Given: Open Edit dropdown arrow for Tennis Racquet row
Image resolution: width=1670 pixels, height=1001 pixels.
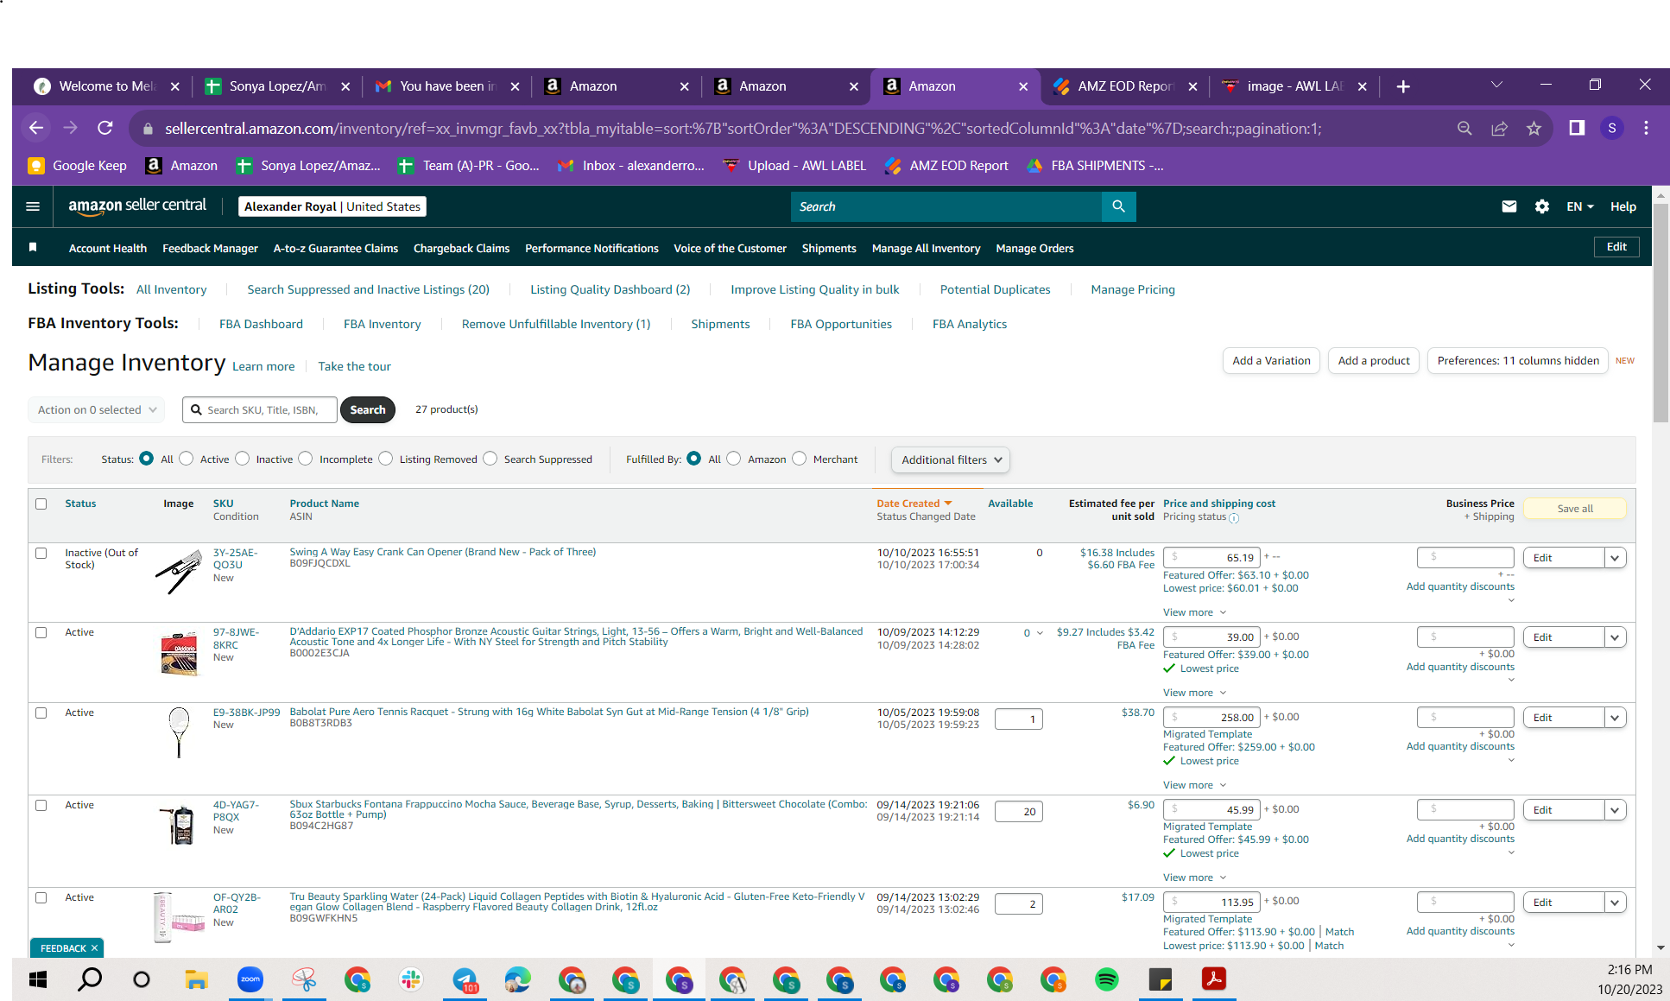Looking at the screenshot, I should (x=1615, y=718).
